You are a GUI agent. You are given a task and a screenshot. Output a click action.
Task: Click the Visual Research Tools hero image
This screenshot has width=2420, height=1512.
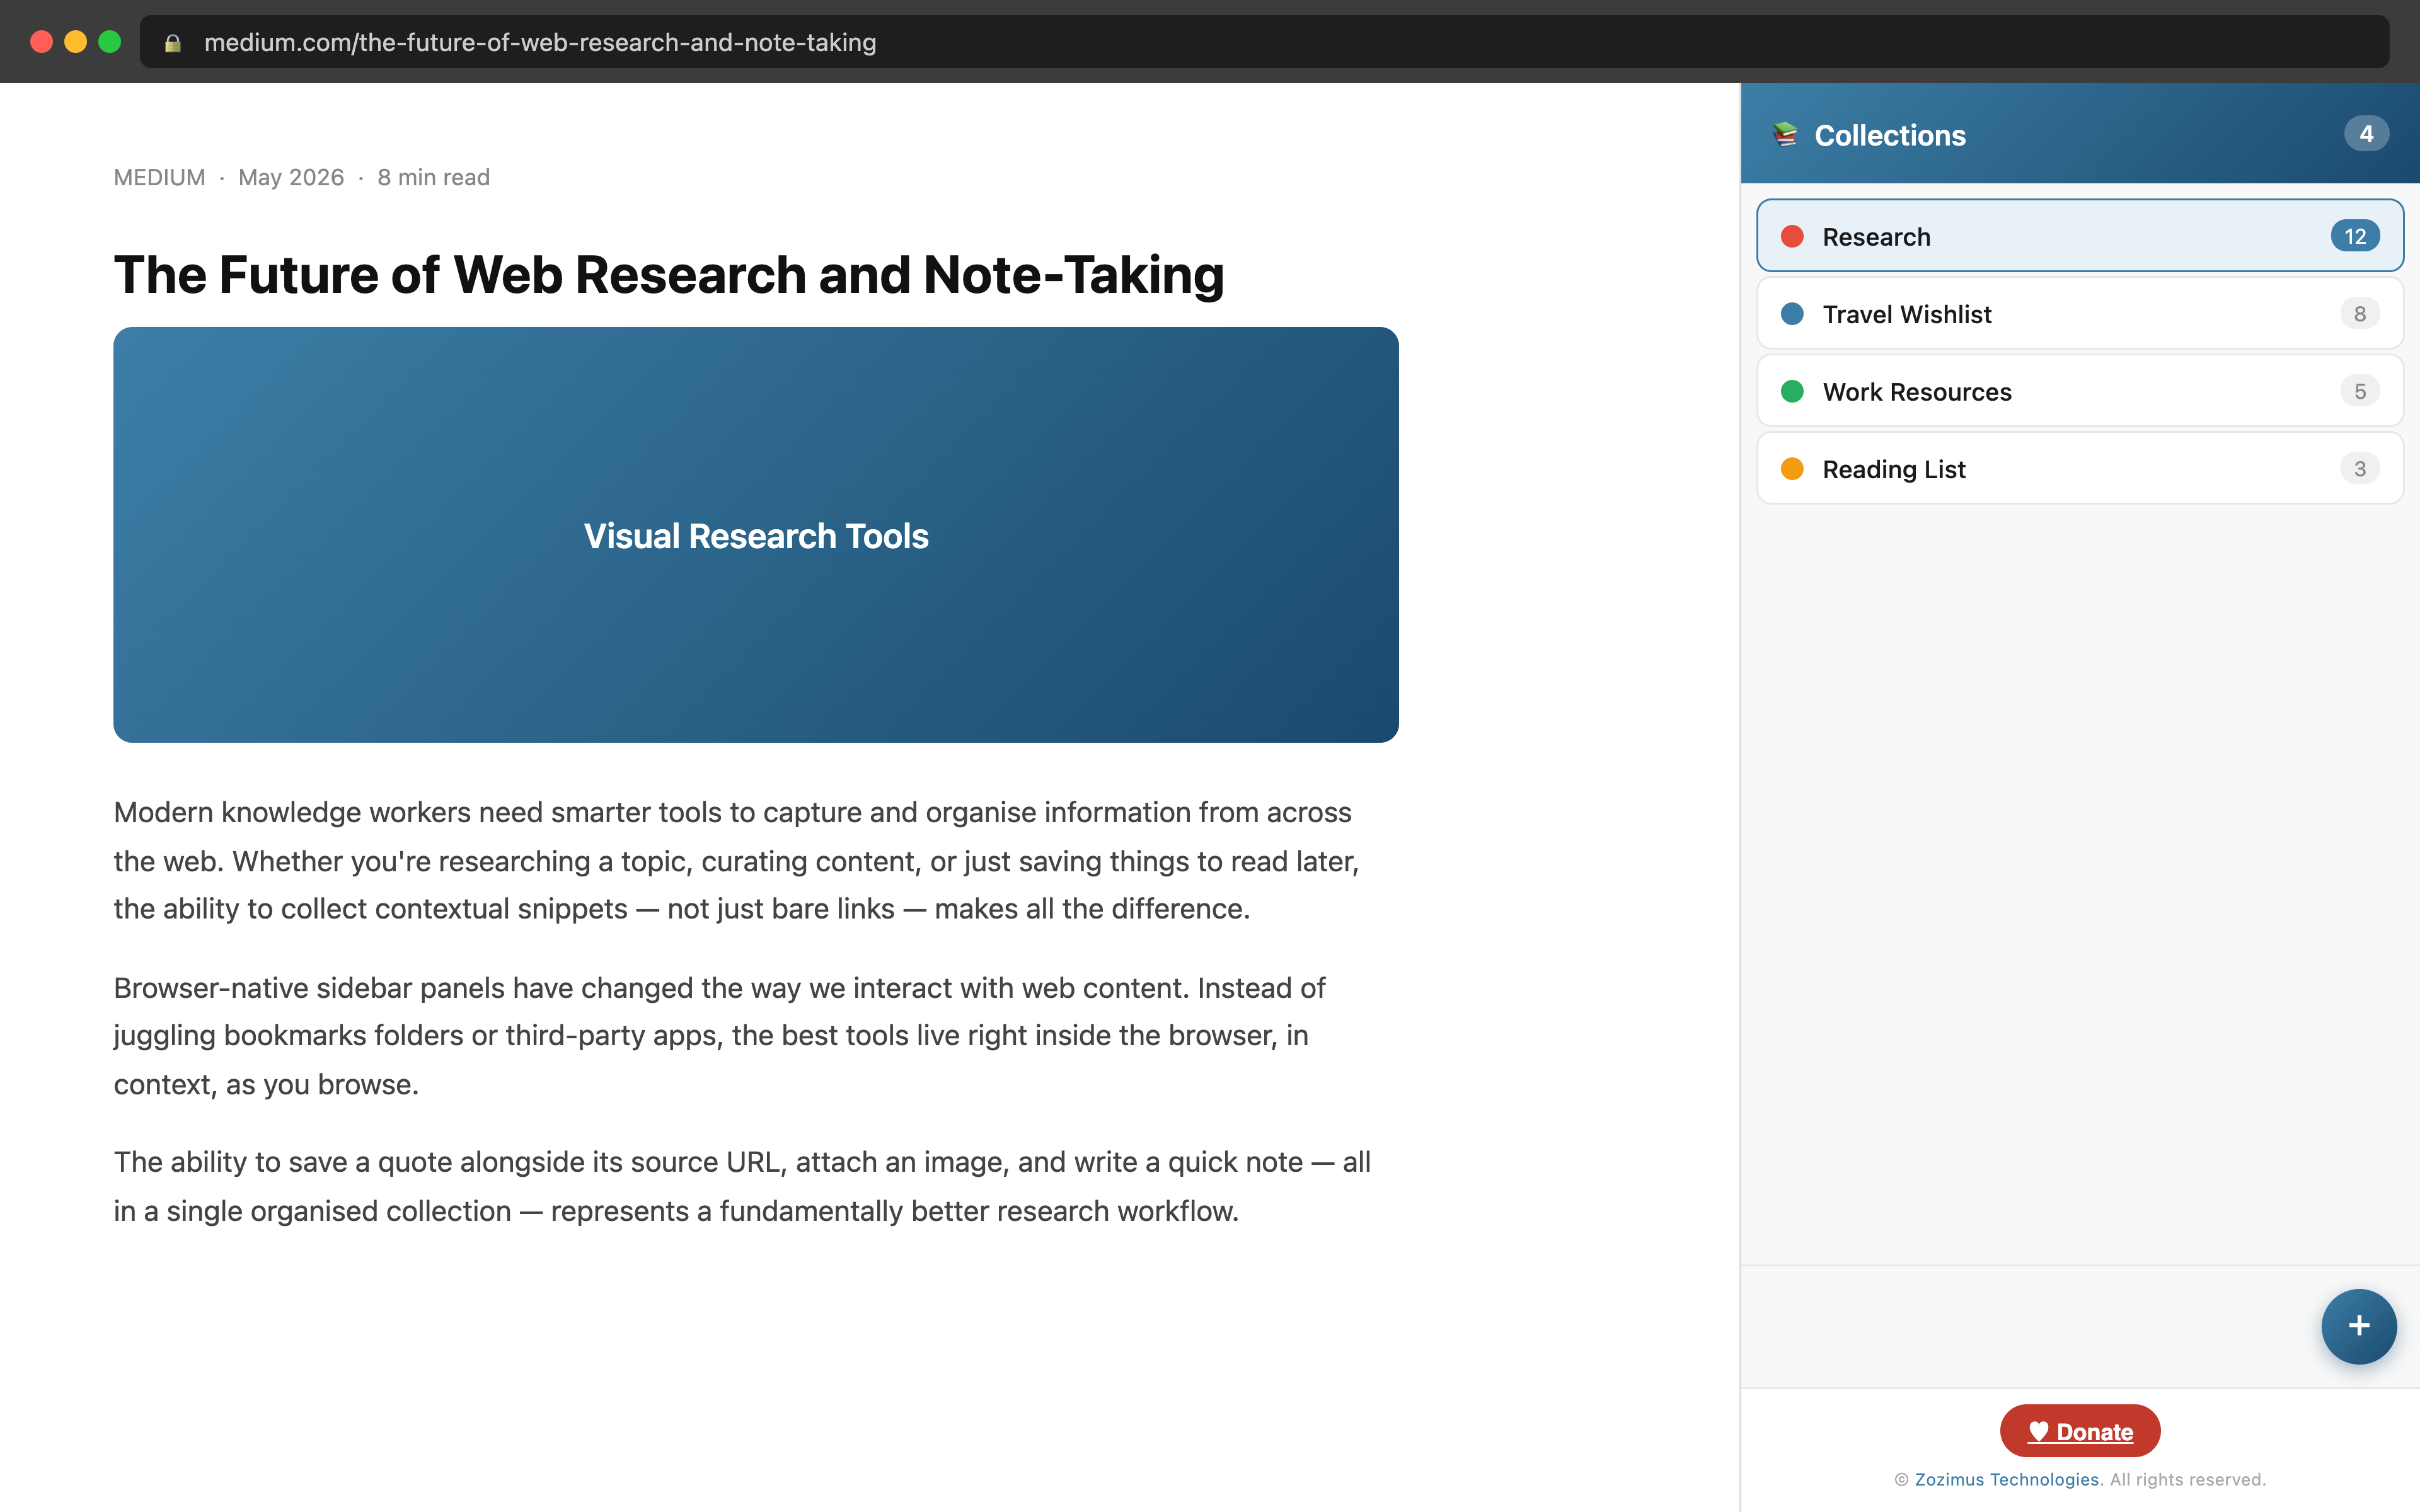[x=756, y=535]
